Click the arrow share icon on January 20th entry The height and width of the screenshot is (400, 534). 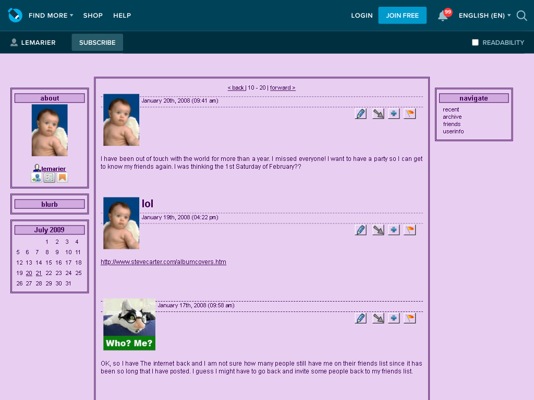[x=378, y=114]
